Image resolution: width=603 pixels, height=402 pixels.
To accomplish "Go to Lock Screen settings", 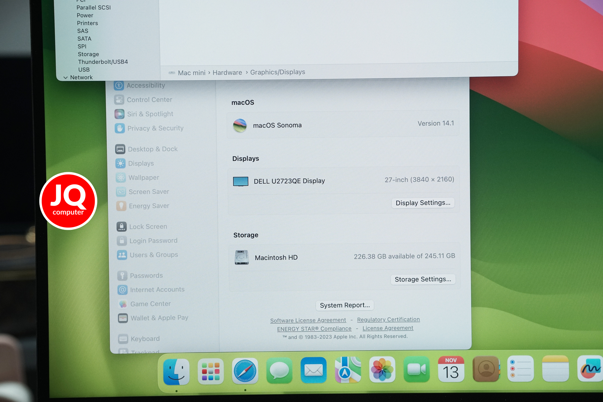I will pos(142,226).
